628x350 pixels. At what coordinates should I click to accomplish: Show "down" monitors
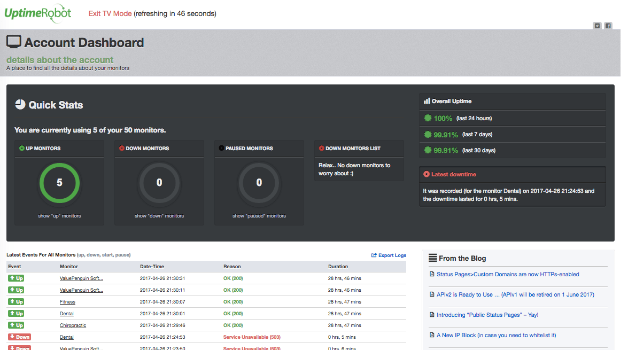pyautogui.click(x=159, y=216)
